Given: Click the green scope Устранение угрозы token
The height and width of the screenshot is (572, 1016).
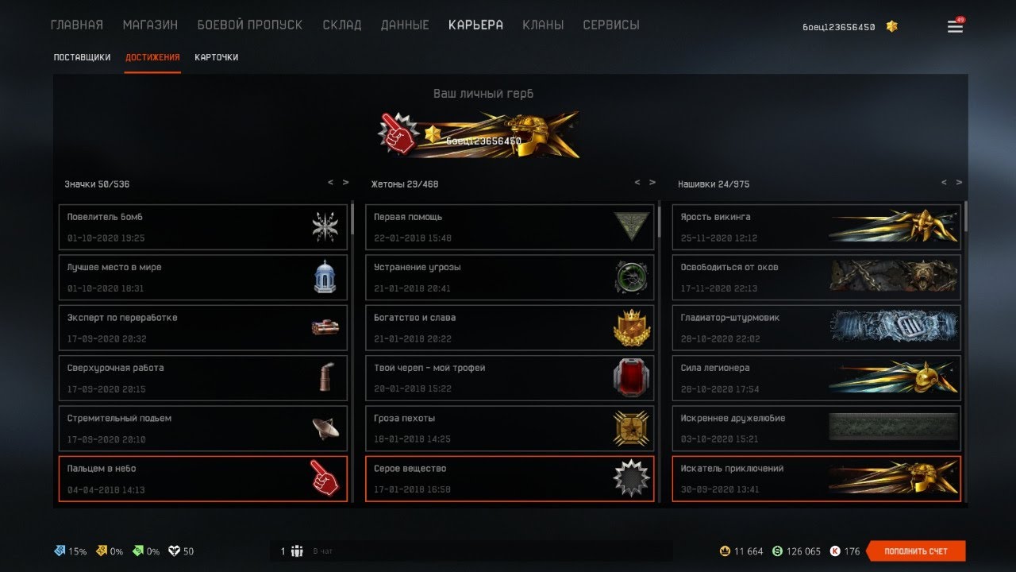Looking at the screenshot, I should 632,277.
